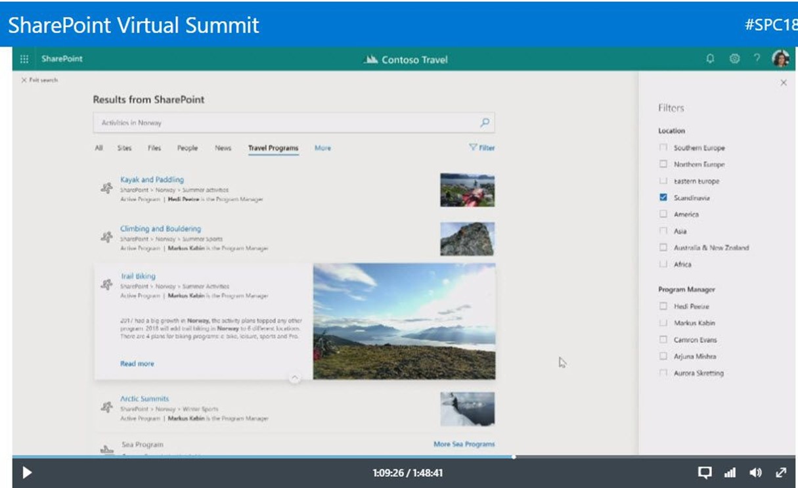Image resolution: width=798 pixels, height=488 pixels.
Task: Click the search magnifier icon in search box
Action: tap(485, 122)
